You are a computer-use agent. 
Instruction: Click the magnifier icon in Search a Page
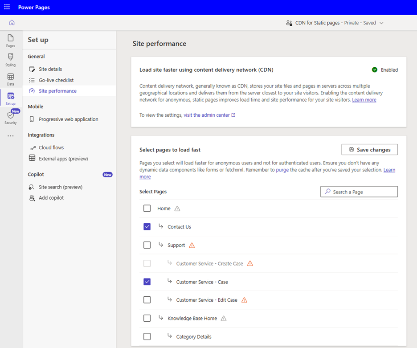point(328,191)
